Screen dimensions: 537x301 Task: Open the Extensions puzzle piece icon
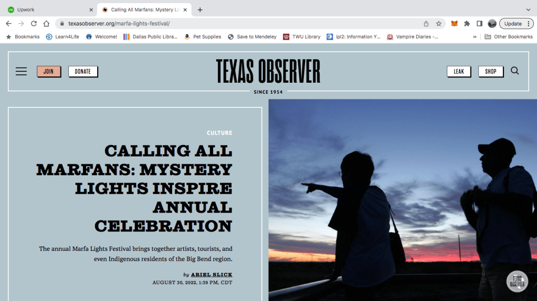pos(467,24)
